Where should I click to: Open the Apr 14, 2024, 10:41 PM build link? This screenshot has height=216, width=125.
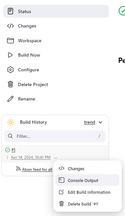coord(31,157)
